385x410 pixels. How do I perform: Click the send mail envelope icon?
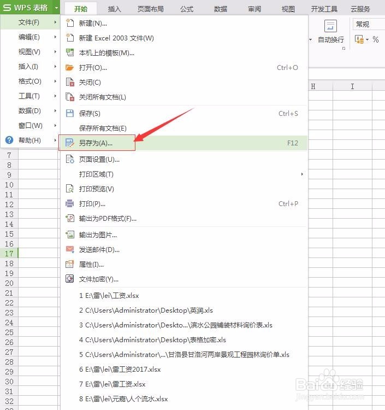click(69, 249)
